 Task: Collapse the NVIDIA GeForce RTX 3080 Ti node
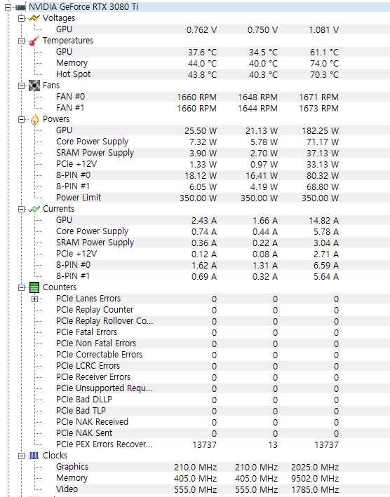[8, 7]
